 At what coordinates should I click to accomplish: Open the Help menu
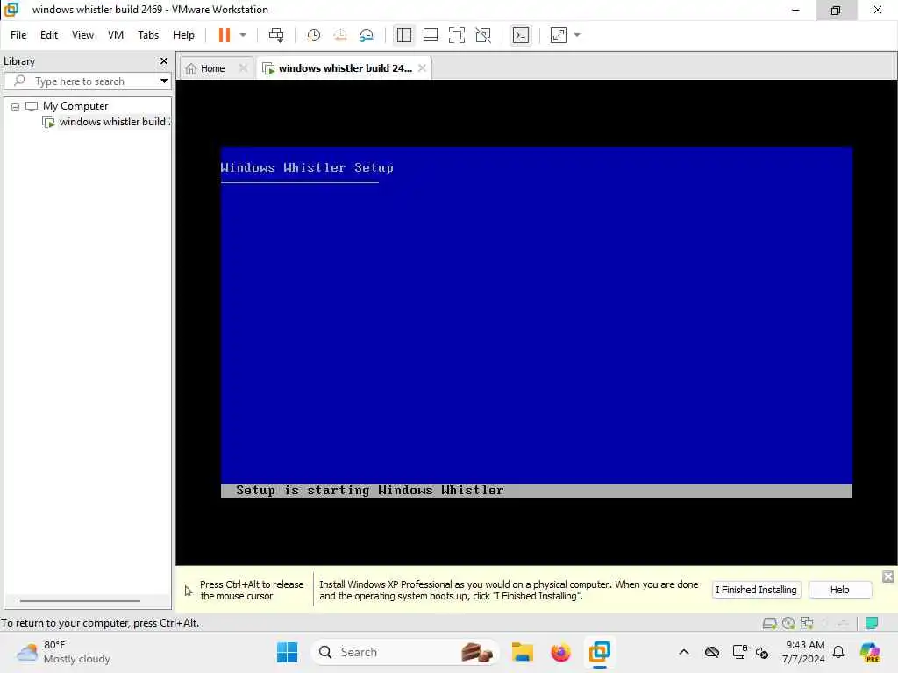[183, 35]
